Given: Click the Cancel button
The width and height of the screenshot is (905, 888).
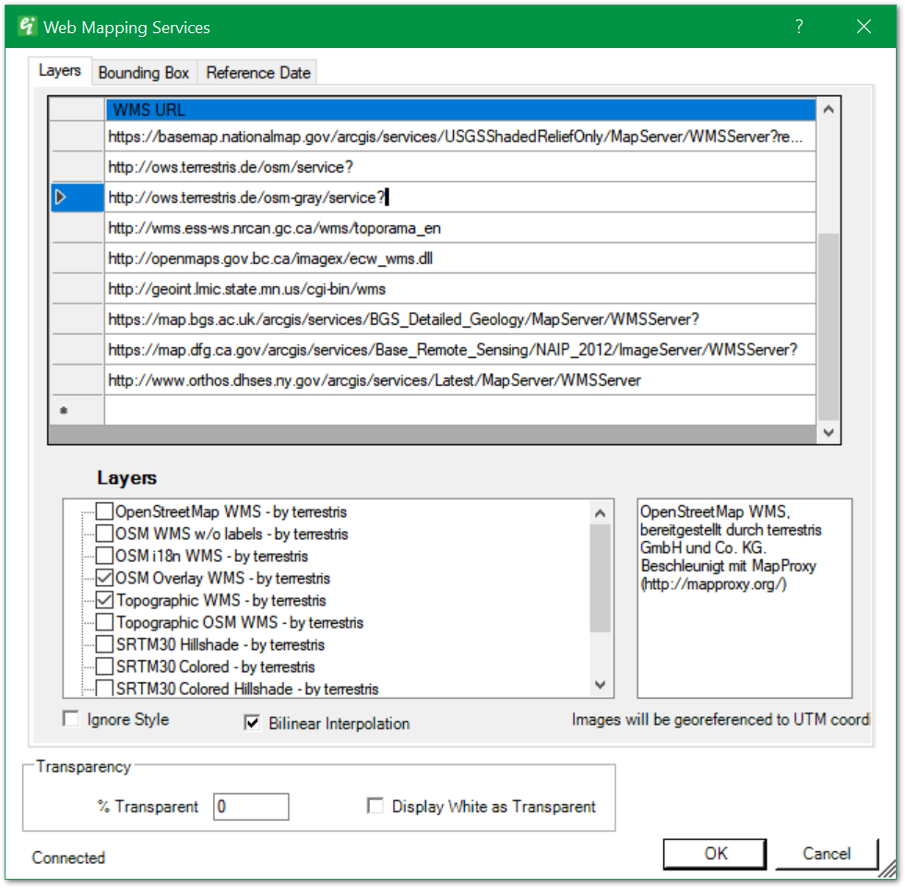Looking at the screenshot, I should pyautogui.click(x=826, y=854).
